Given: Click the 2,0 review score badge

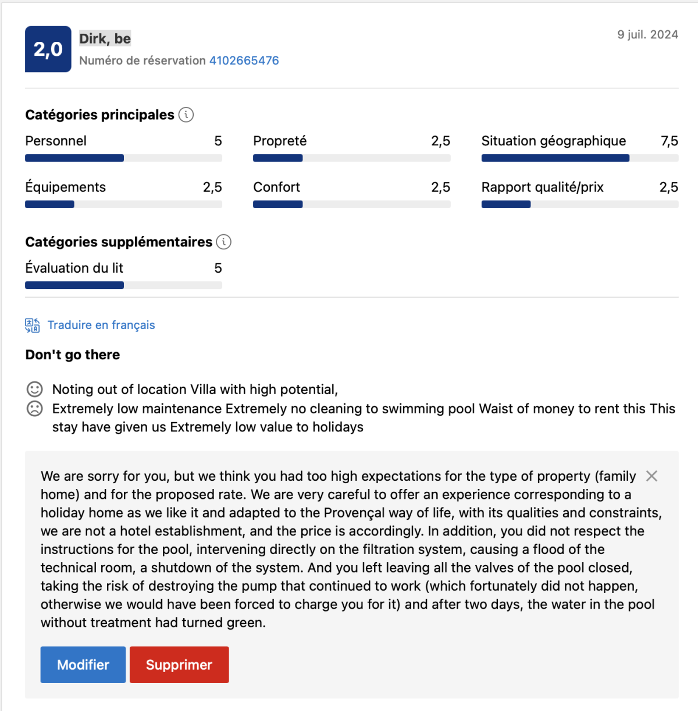Looking at the screenshot, I should 48,49.
